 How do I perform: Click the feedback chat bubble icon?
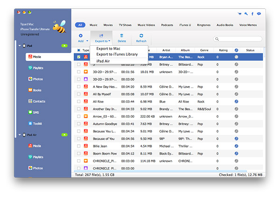click(259, 14)
